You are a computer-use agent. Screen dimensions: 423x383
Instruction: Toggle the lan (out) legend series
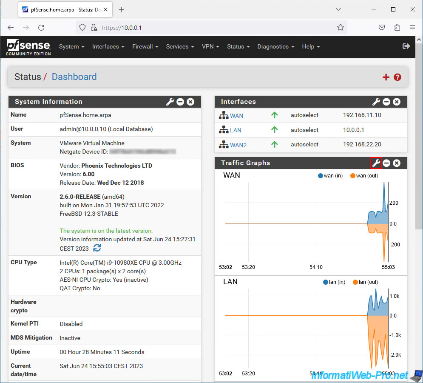366,282
